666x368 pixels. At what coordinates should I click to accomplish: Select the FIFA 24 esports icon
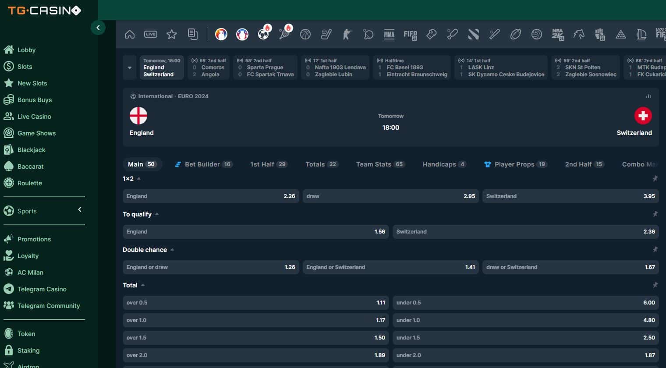tap(411, 34)
